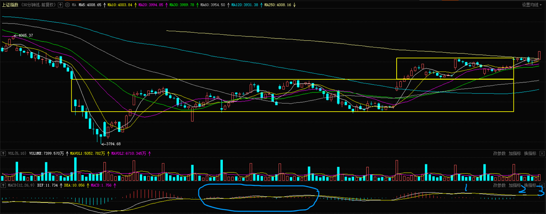Click 改参数 in the VOL panel
The image size is (546, 214).
pyautogui.click(x=499, y=153)
